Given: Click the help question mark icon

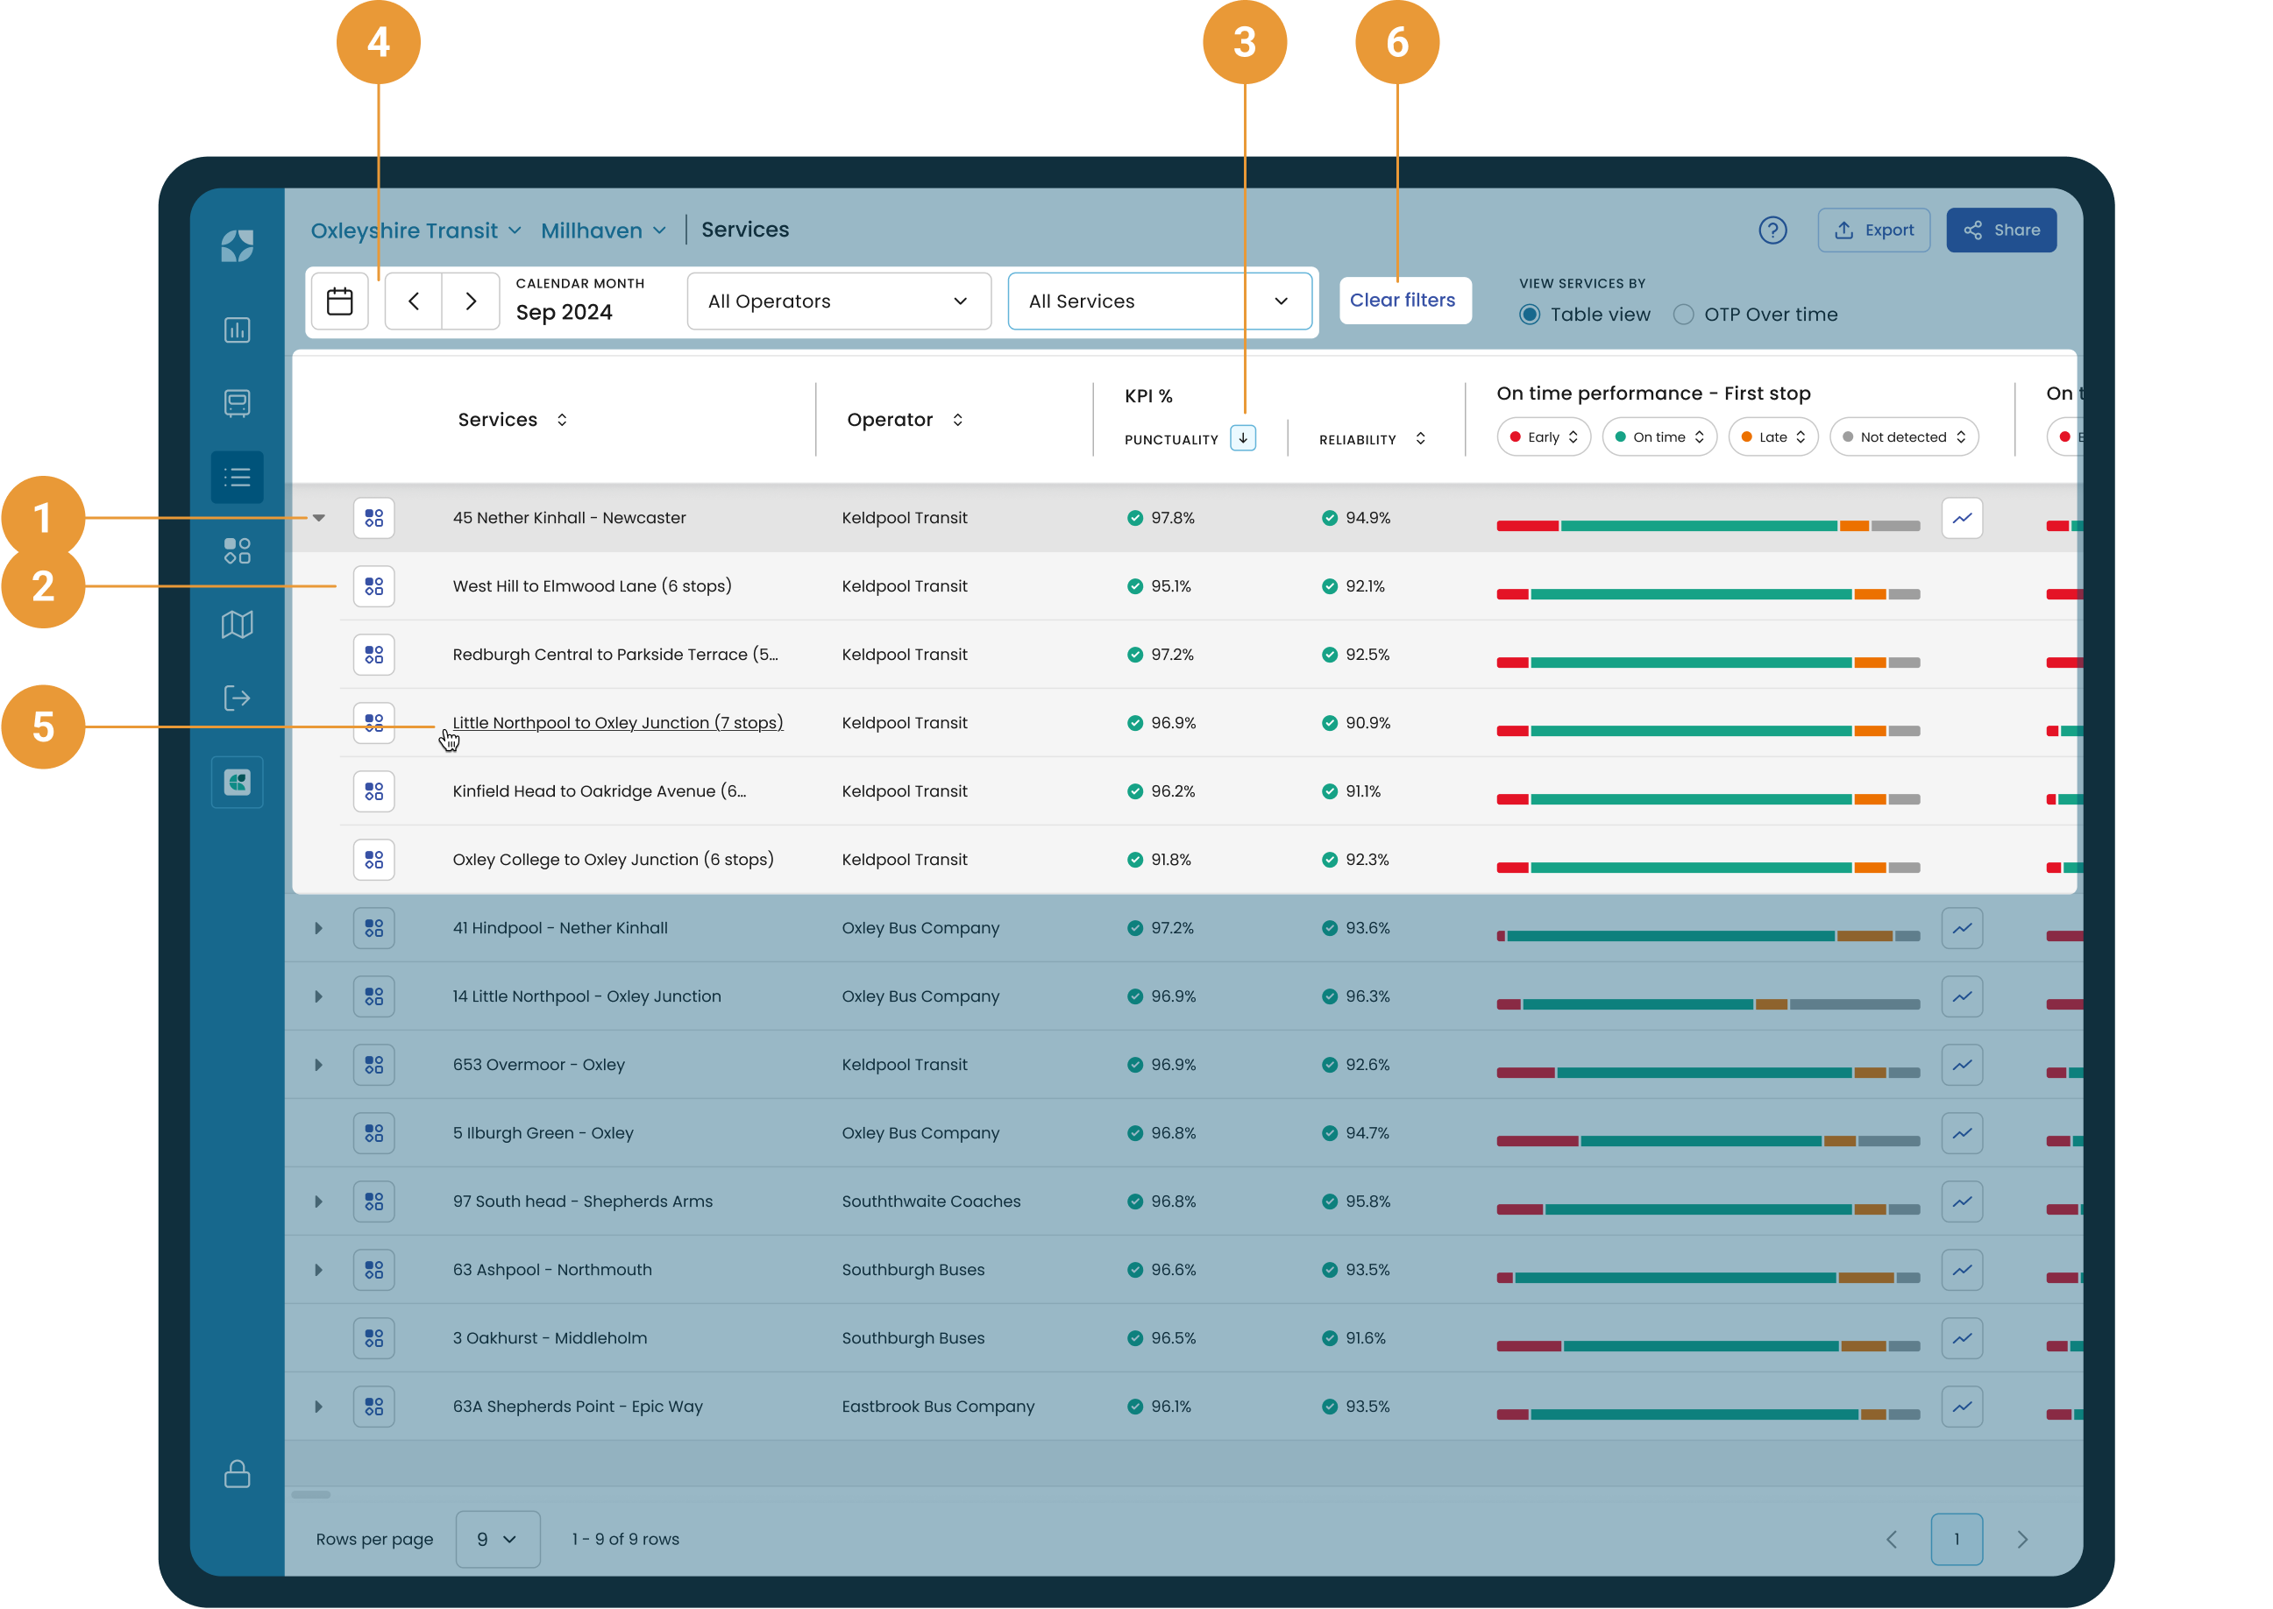Looking at the screenshot, I should (1772, 230).
